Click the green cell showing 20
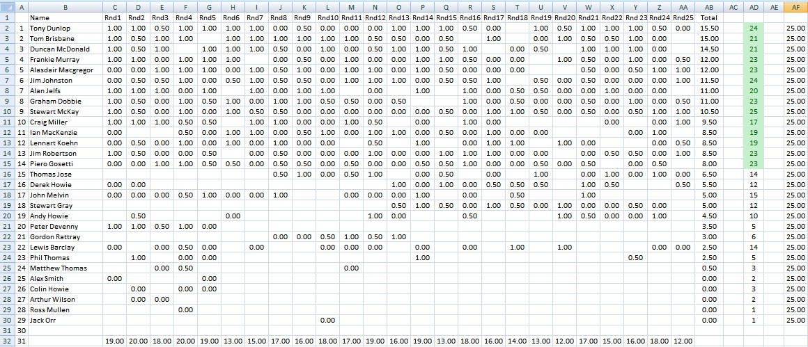This screenshot has width=808, height=347. pos(753,90)
